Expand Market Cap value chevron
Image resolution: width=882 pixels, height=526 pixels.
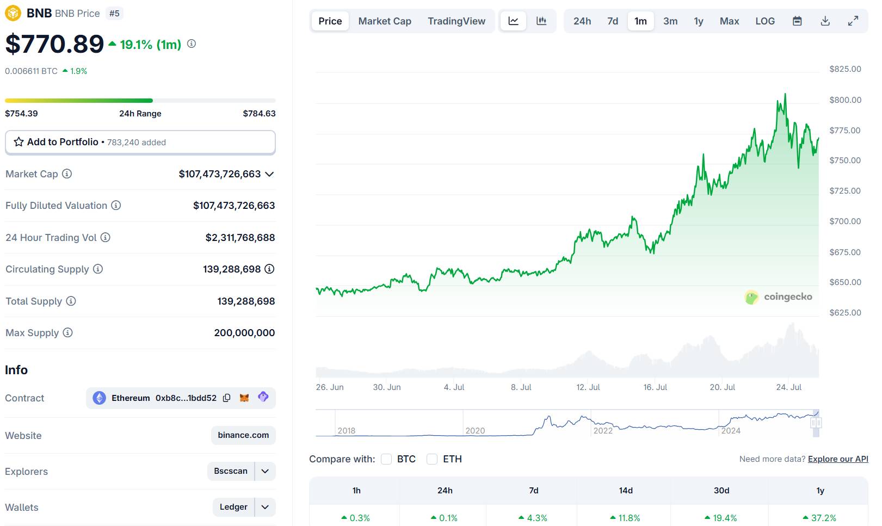coord(269,174)
